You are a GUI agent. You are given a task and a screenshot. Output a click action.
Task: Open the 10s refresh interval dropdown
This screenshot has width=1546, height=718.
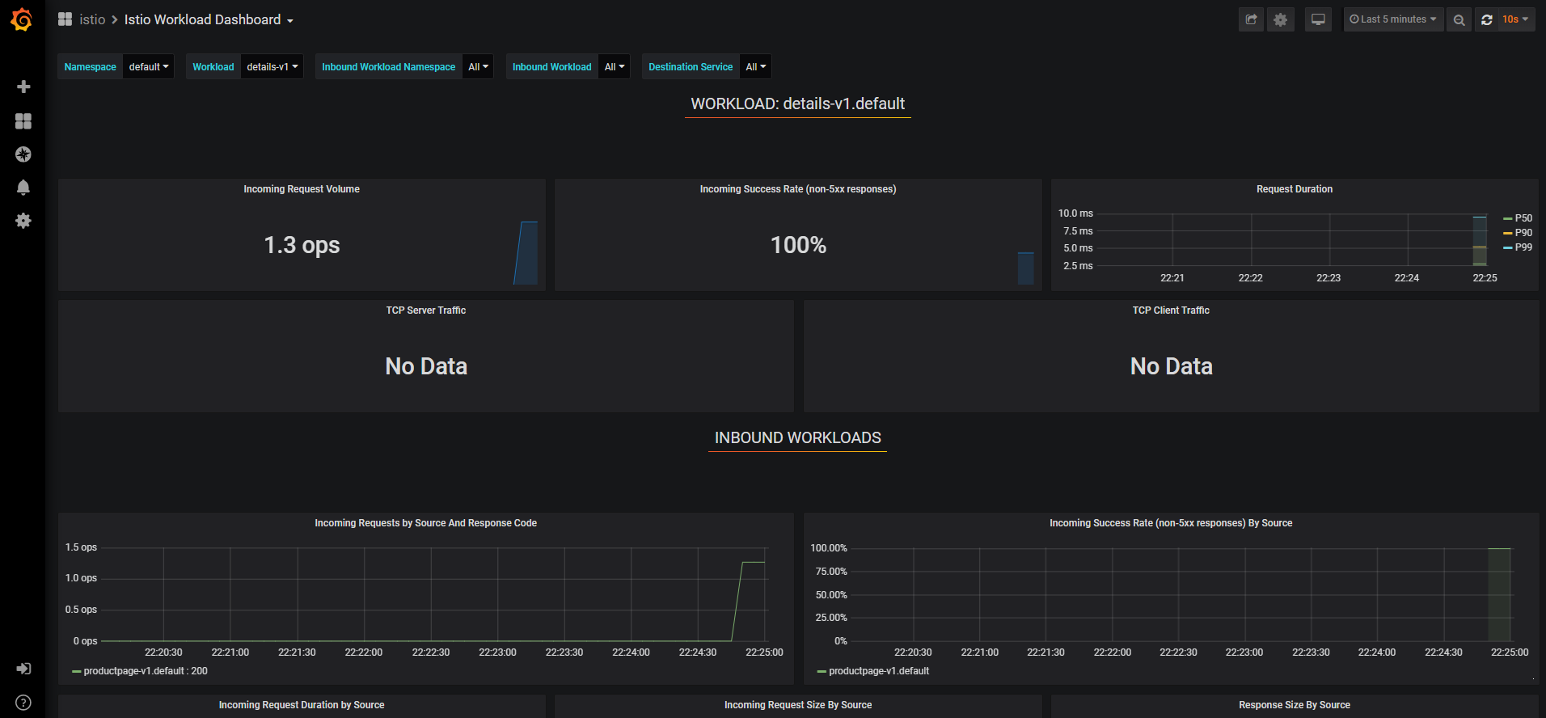click(x=1515, y=19)
